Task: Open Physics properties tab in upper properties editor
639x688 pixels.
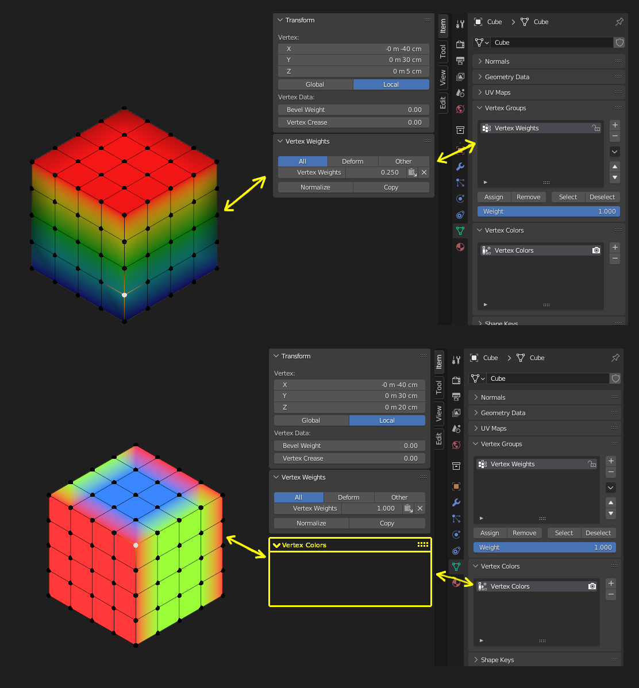Action: click(460, 199)
